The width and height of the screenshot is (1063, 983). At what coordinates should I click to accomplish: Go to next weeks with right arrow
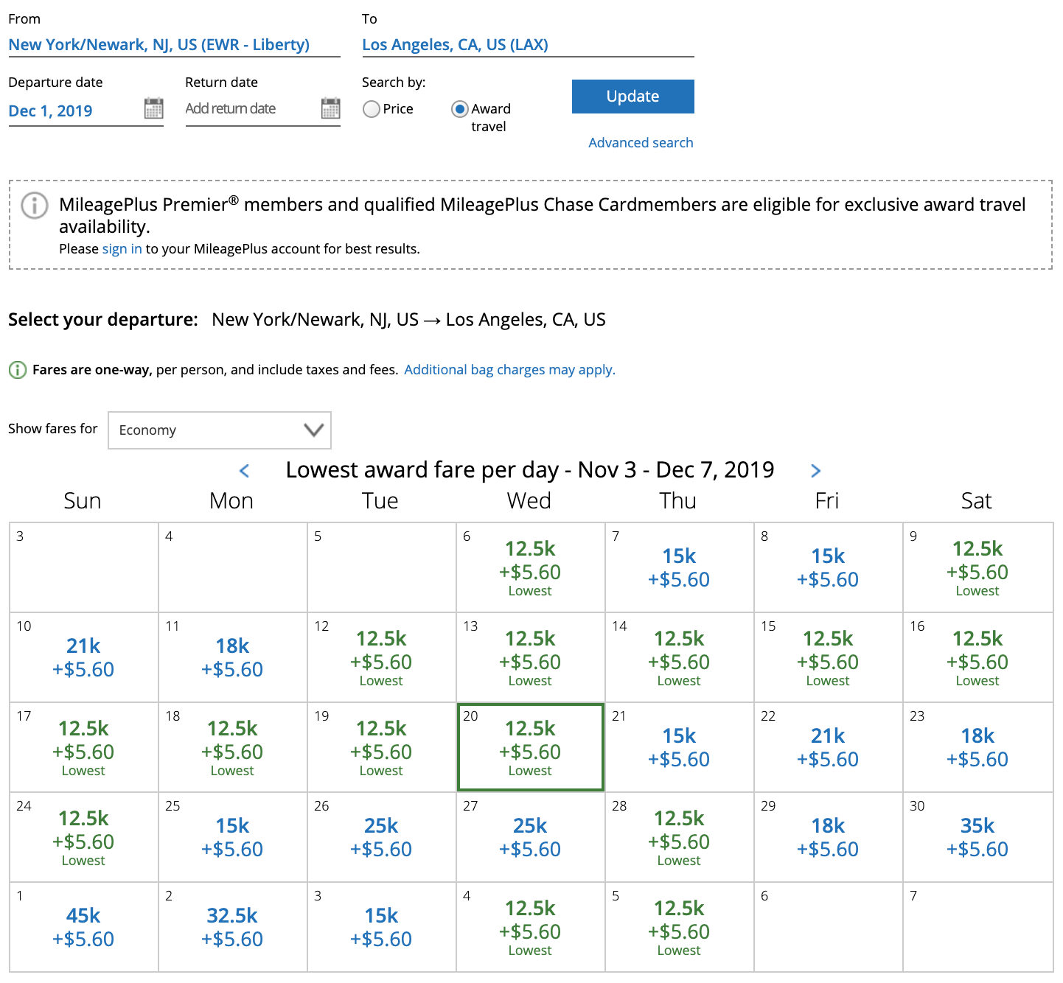coord(815,470)
